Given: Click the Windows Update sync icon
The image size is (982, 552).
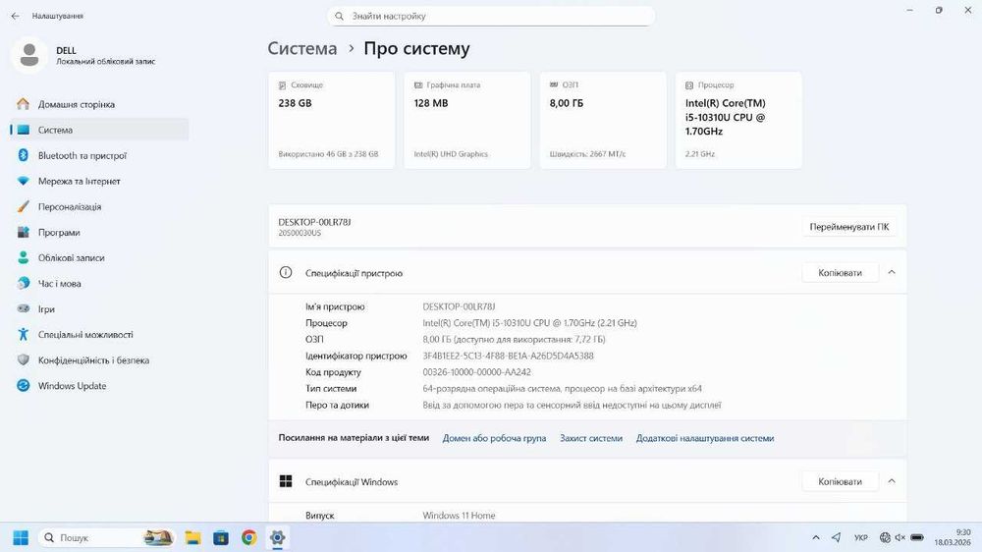Looking at the screenshot, I should click(24, 386).
